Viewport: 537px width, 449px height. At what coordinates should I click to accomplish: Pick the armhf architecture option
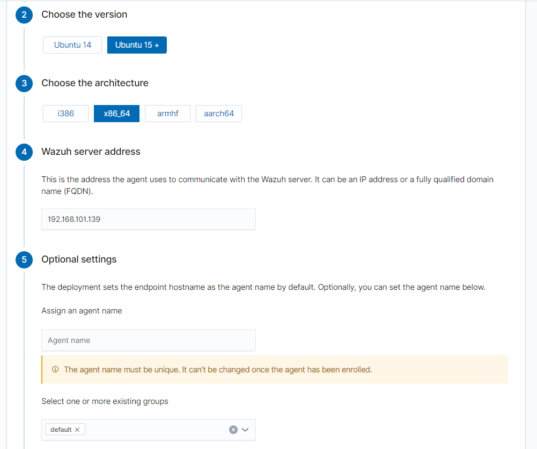pos(167,114)
